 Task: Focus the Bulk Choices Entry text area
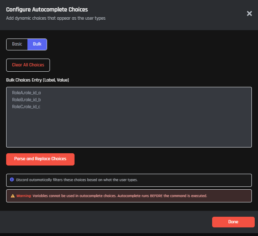tap(129, 127)
